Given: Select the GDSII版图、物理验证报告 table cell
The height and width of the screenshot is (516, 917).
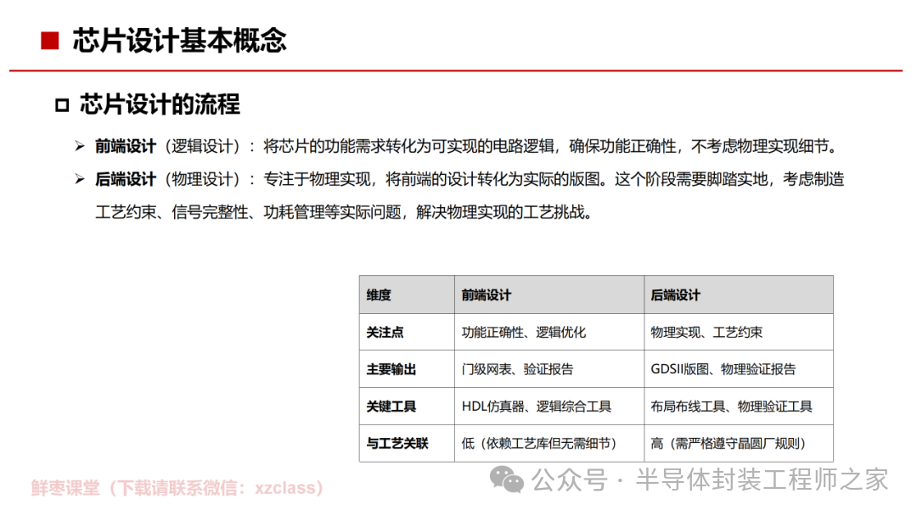Looking at the screenshot, I should 723,370.
